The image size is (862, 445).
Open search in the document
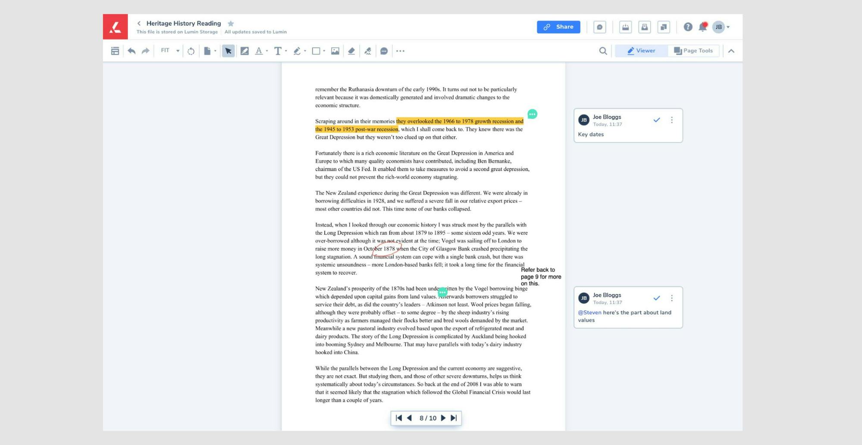[603, 51]
